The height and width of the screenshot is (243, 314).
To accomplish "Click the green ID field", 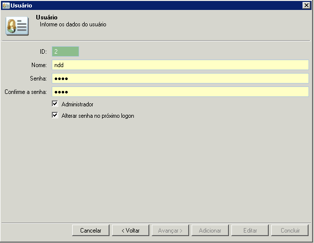I will (x=65, y=51).
